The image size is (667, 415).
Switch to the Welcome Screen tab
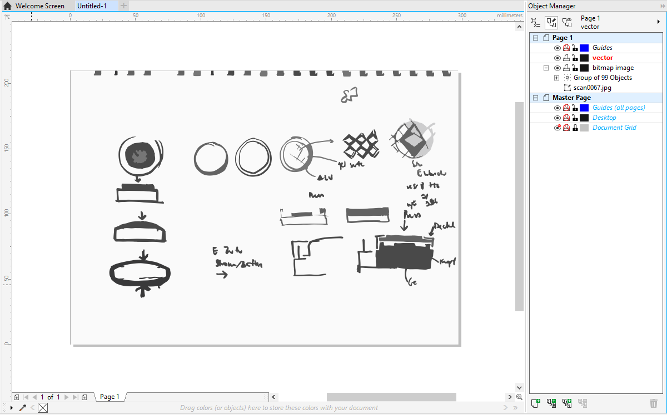pyautogui.click(x=40, y=6)
